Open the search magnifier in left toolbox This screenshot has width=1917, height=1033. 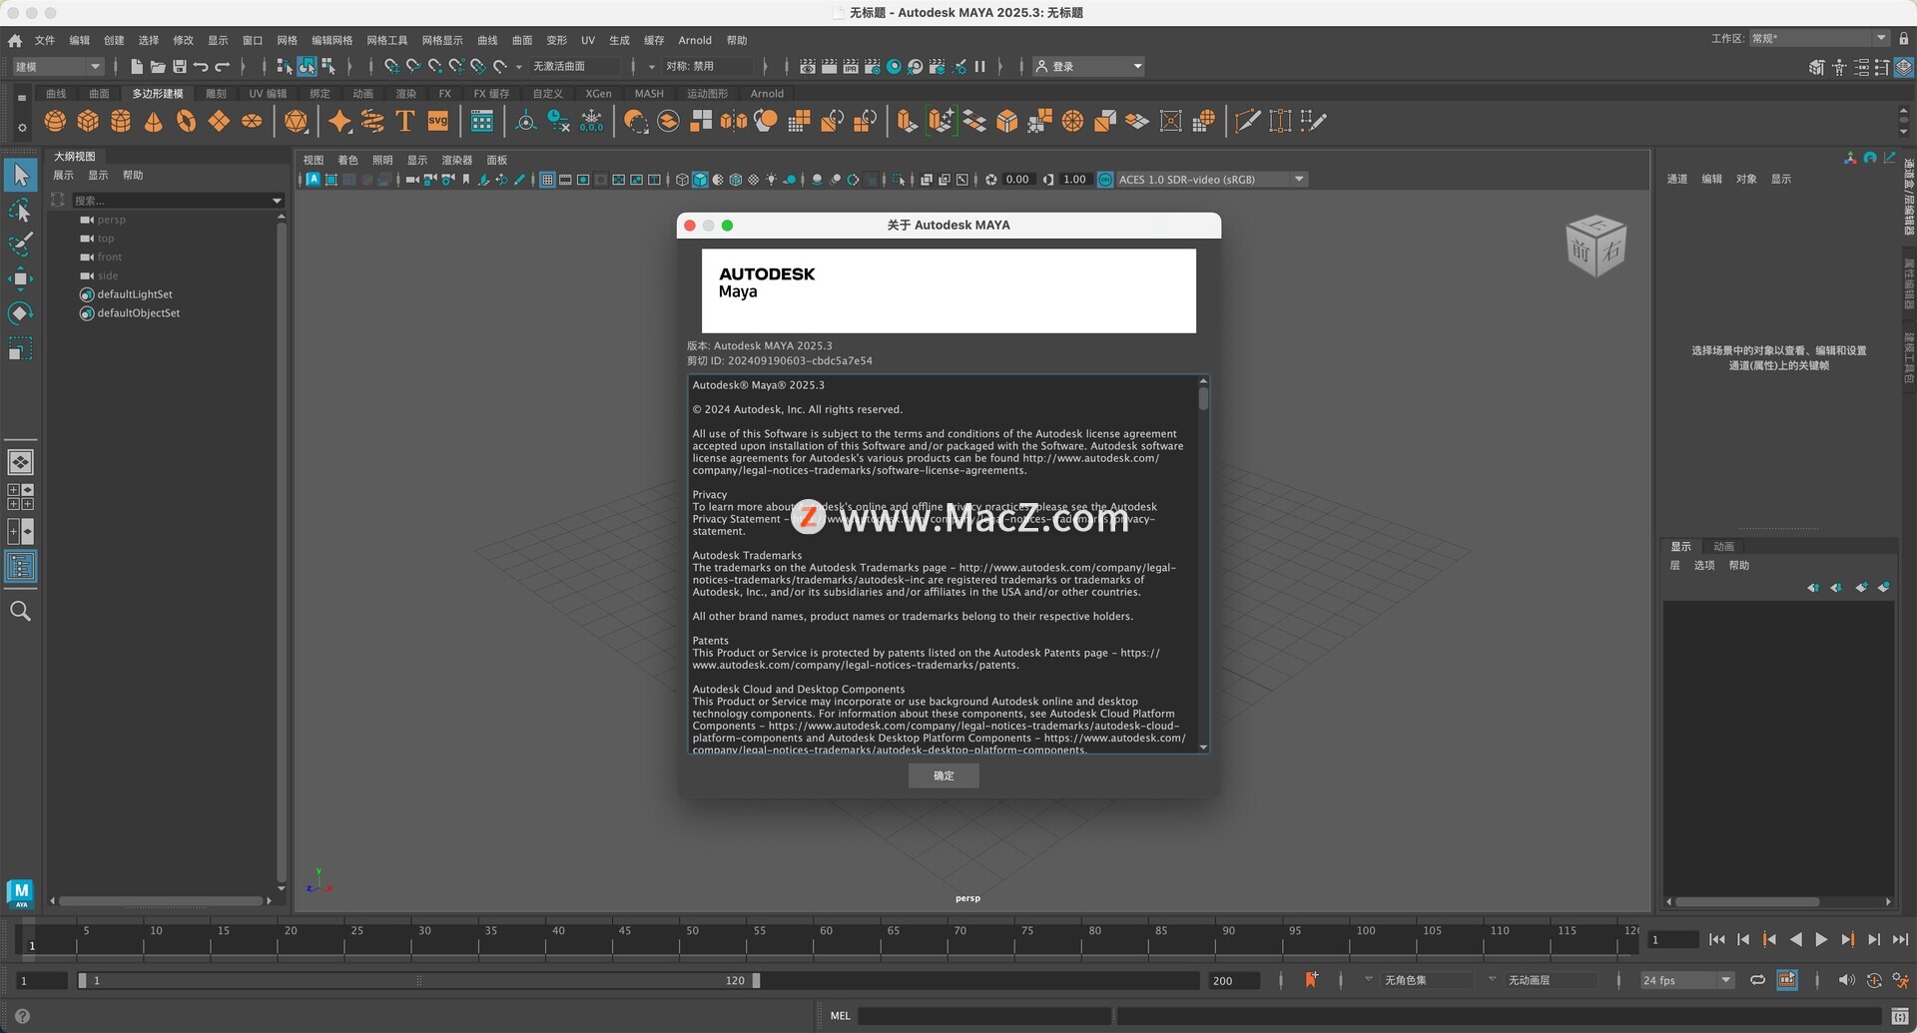tap(20, 612)
